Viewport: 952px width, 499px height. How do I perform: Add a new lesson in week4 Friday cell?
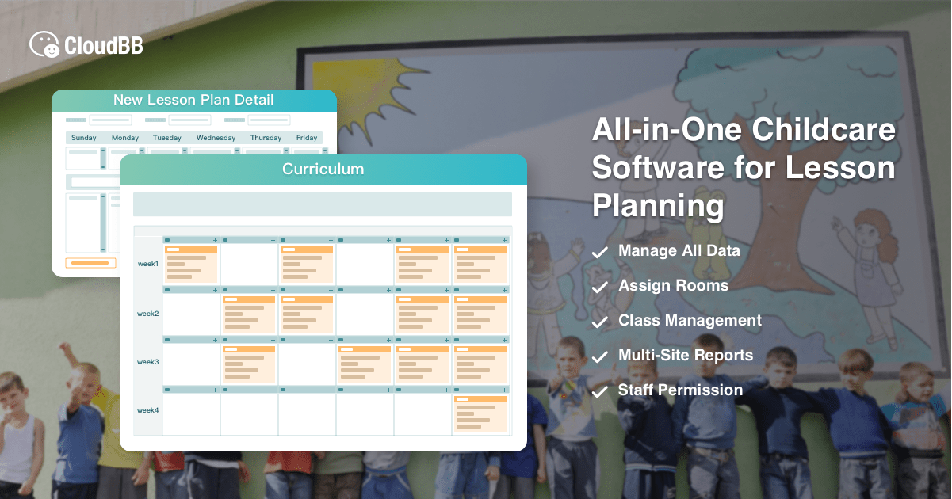tap(503, 389)
